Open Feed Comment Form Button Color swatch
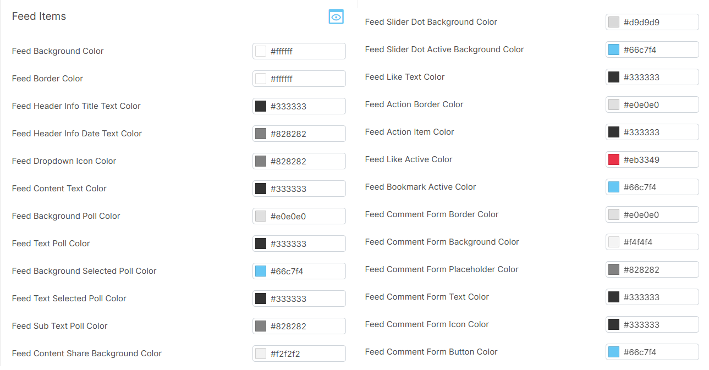This screenshot has height=370, width=709. (x=614, y=352)
